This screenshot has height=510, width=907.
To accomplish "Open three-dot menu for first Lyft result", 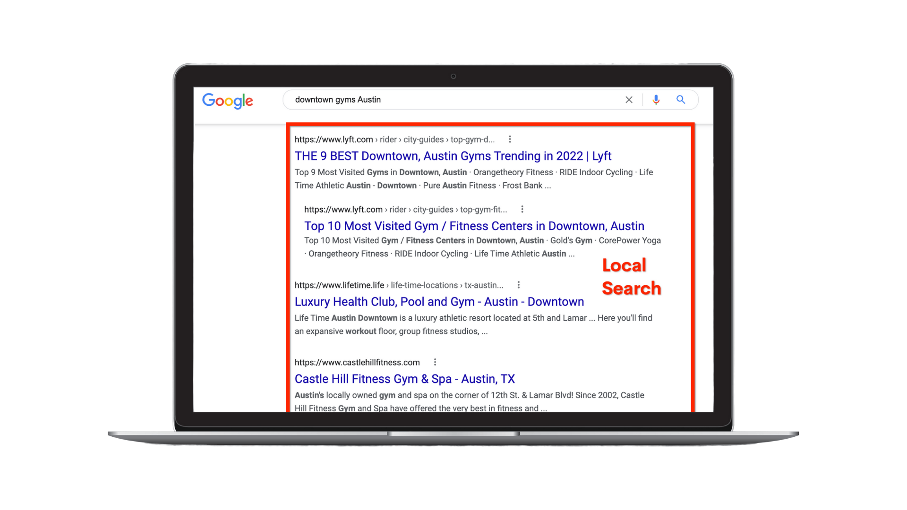I will point(510,139).
